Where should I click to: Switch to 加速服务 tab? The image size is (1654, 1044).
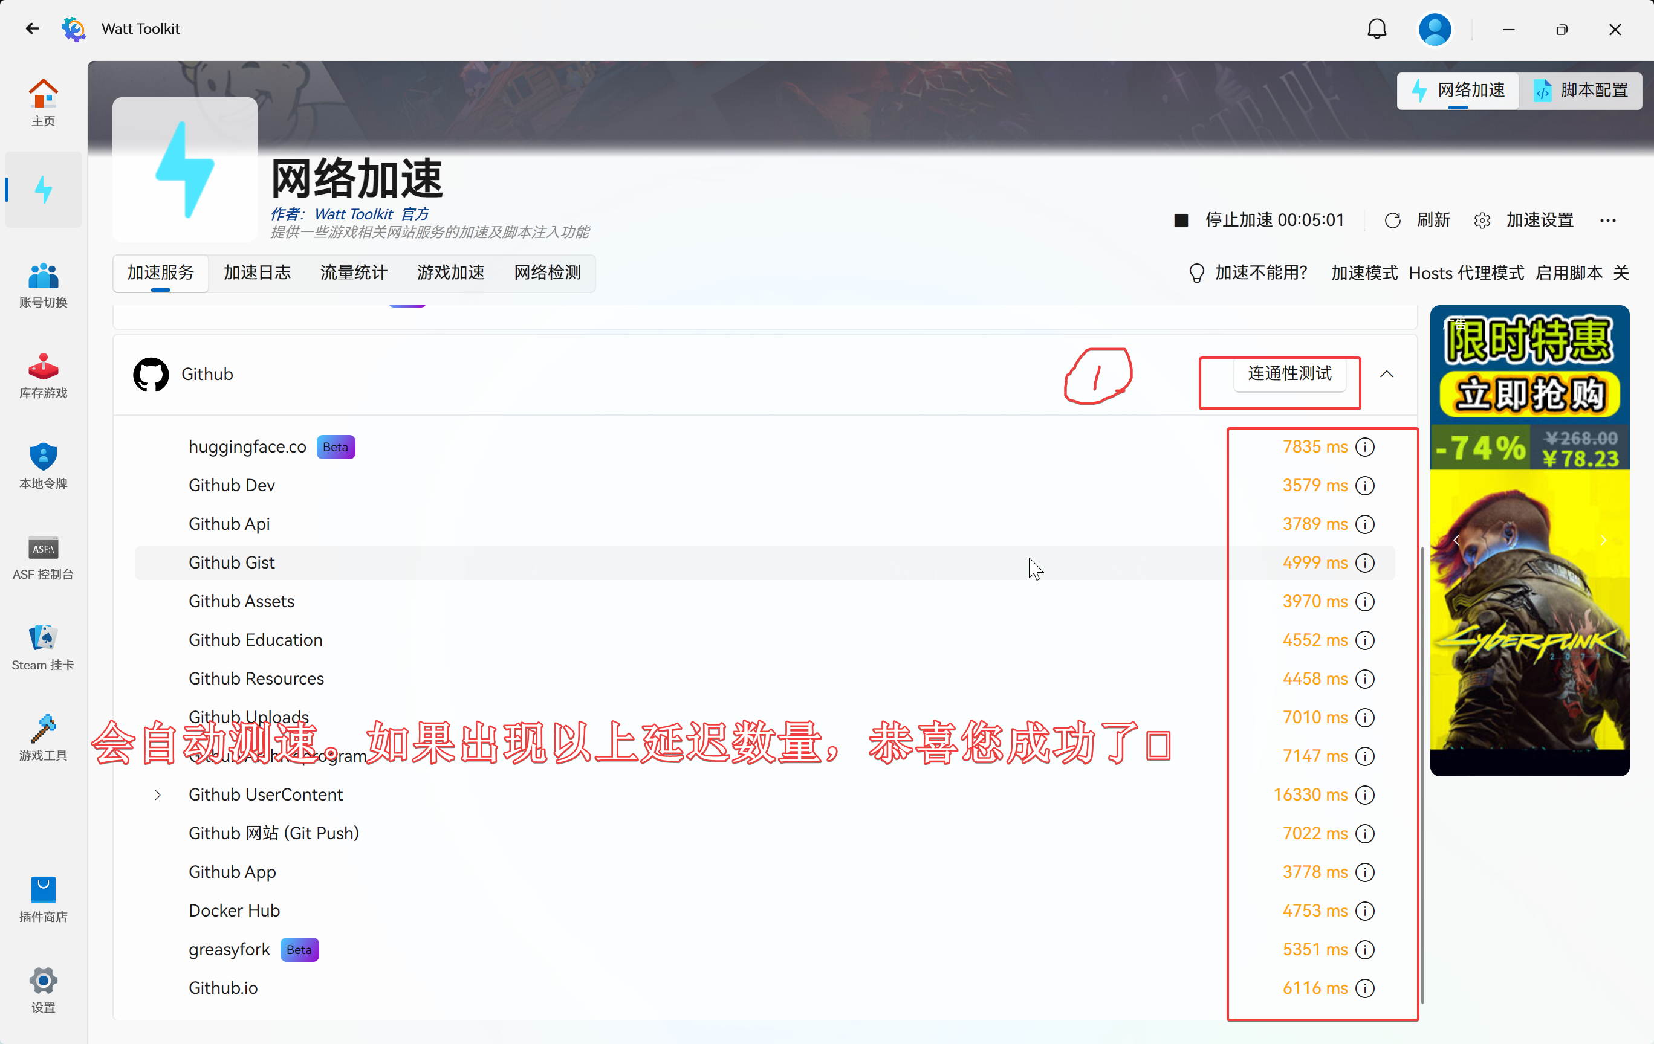(x=161, y=273)
